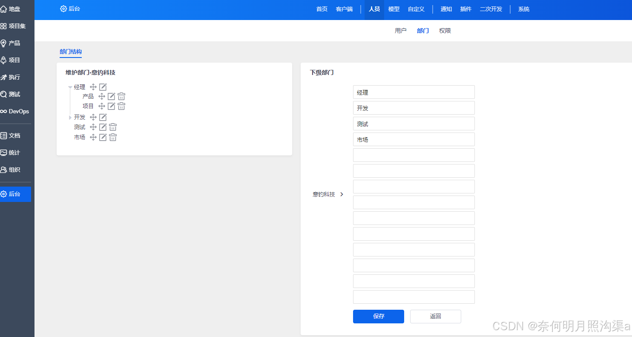Screen dimensions: 632x337
Task: Click the move icon for 市场
Action: (93, 137)
